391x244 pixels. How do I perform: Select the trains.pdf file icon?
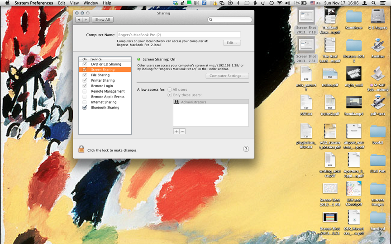coord(330,74)
